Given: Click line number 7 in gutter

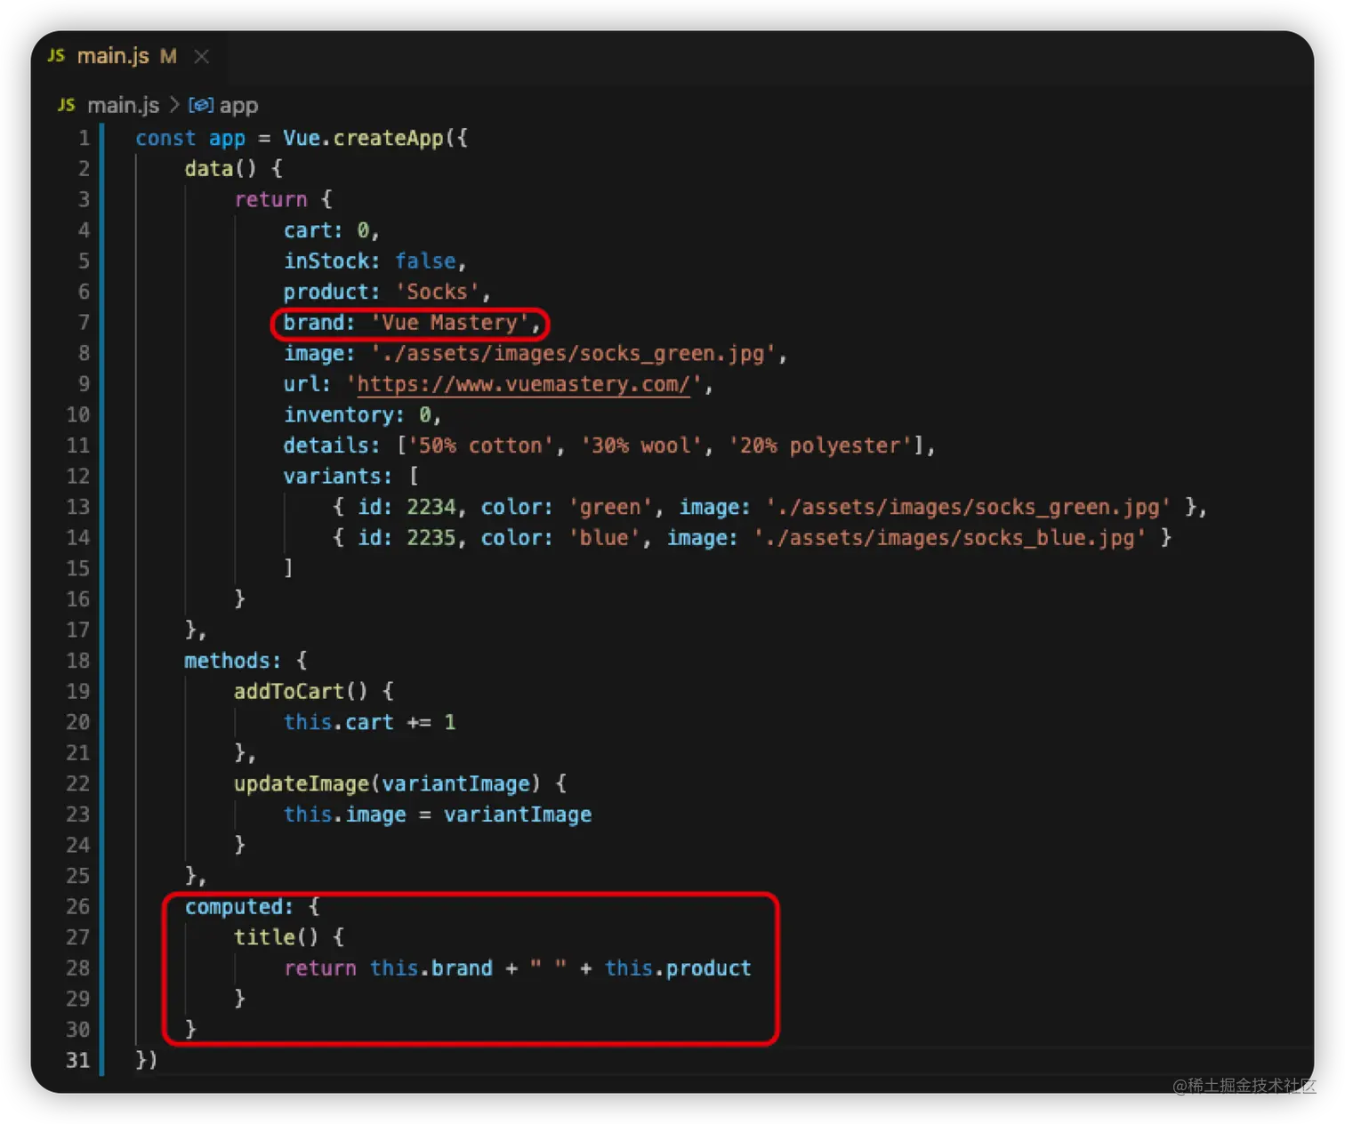Looking at the screenshot, I should point(84,322).
